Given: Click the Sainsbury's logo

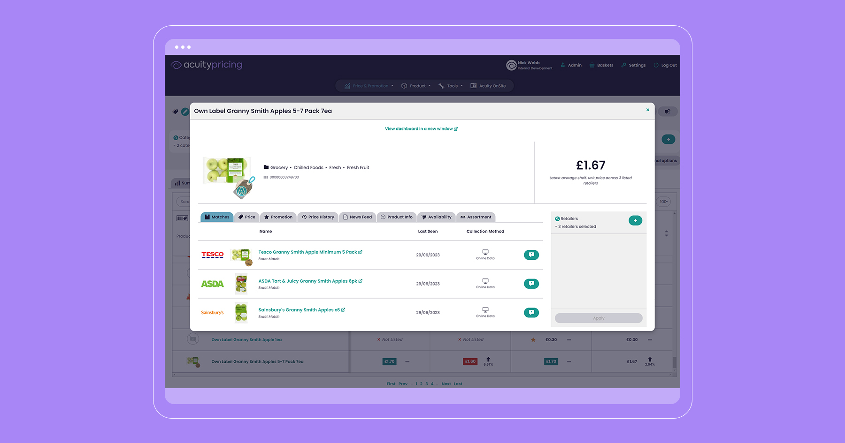Looking at the screenshot, I should (x=212, y=313).
